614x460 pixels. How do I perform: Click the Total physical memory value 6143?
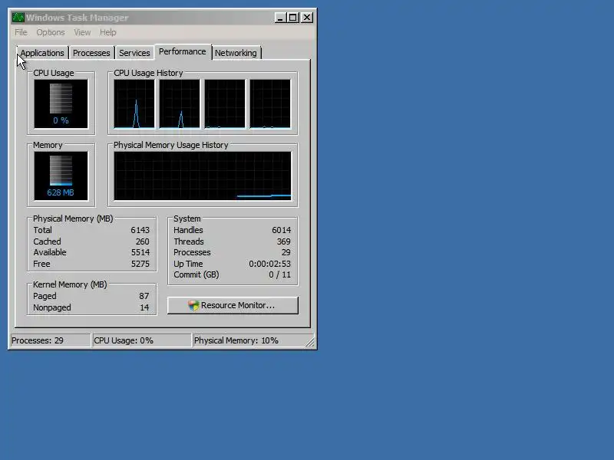point(140,230)
